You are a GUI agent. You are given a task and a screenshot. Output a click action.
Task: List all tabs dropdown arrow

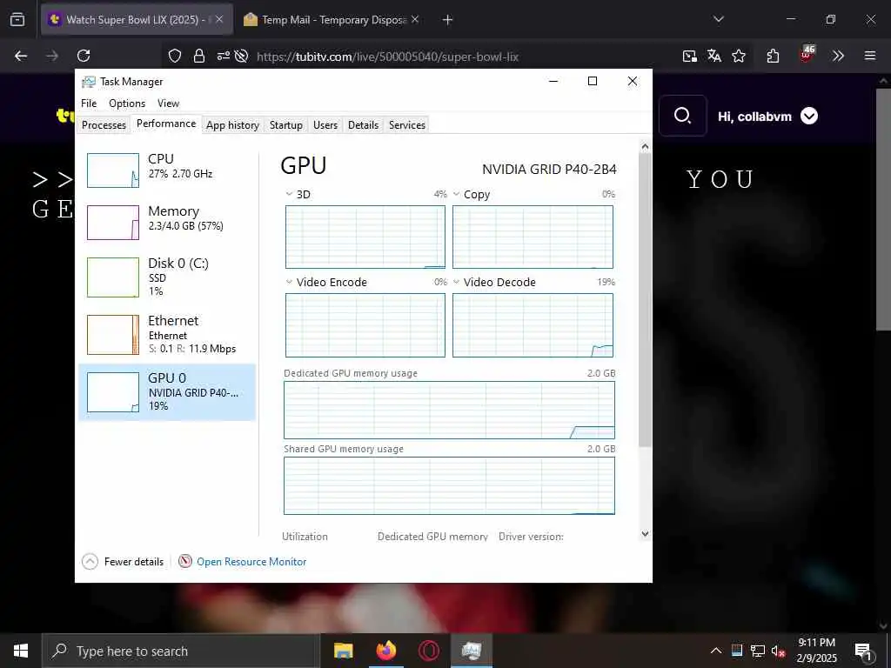tap(719, 19)
